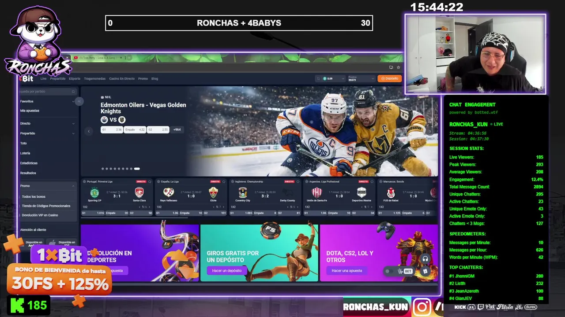Viewport: 565px width, 317px height.
Task: Open ESports in top navigation
Action: pos(75,79)
